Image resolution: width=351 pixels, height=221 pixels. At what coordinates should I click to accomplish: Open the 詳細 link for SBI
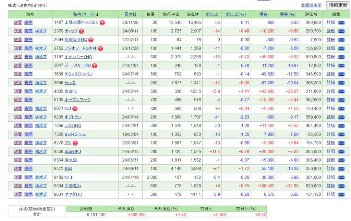click(330, 169)
